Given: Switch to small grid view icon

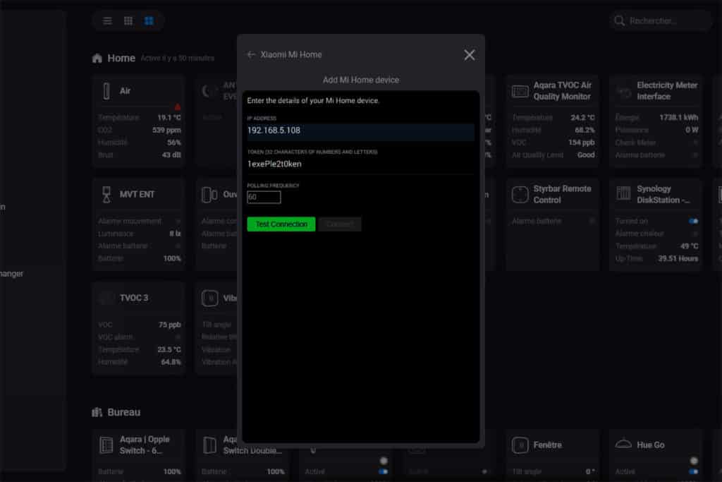Looking at the screenshot, I should pos(128,20).
